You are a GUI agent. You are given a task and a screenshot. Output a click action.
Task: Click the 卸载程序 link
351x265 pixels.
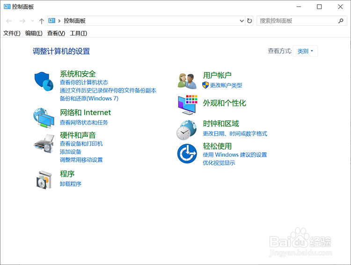[70, 184]
